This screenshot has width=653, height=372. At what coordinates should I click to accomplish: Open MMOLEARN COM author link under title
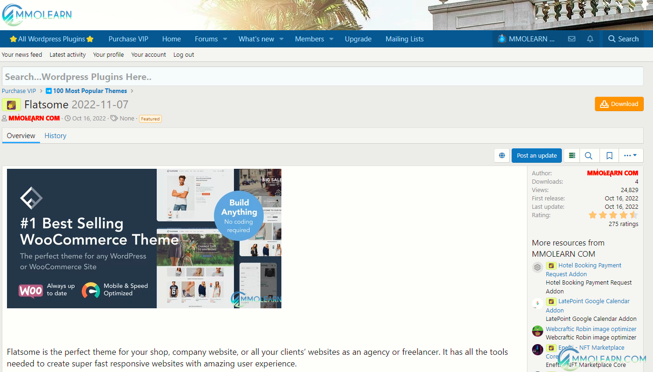tap(34, 118)
